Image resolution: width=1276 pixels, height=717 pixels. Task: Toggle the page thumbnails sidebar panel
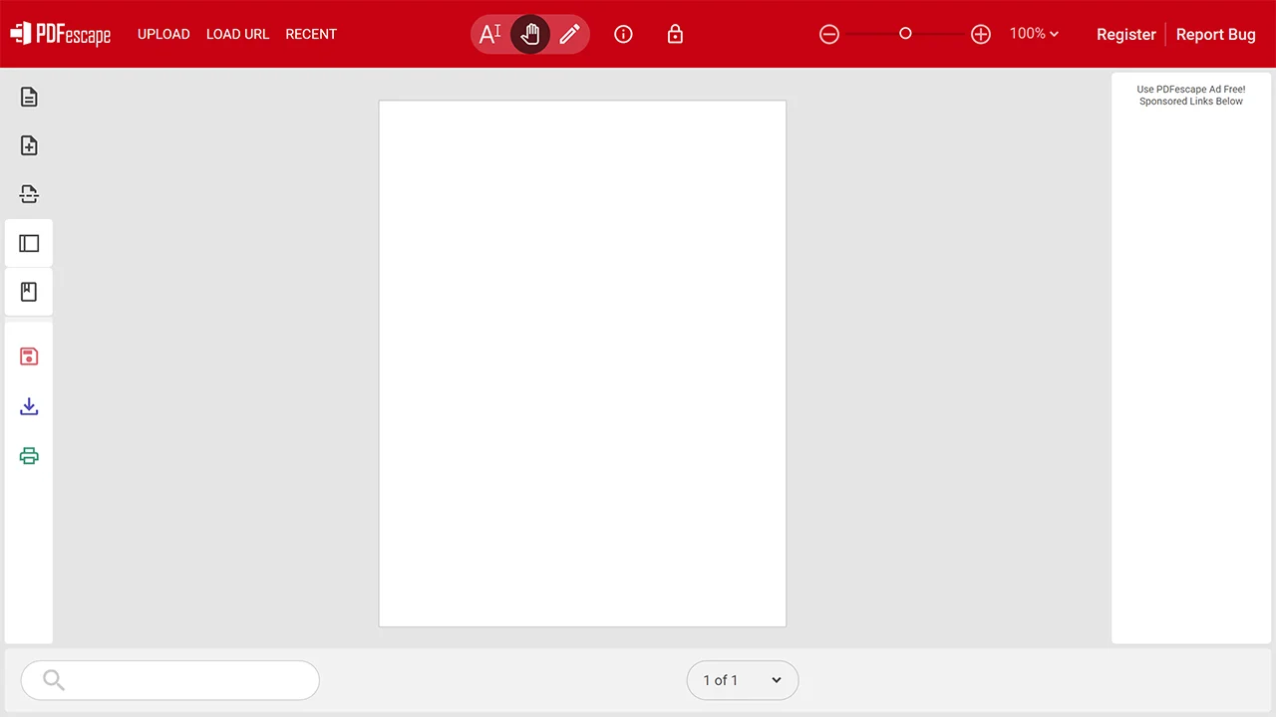point(29,243)
